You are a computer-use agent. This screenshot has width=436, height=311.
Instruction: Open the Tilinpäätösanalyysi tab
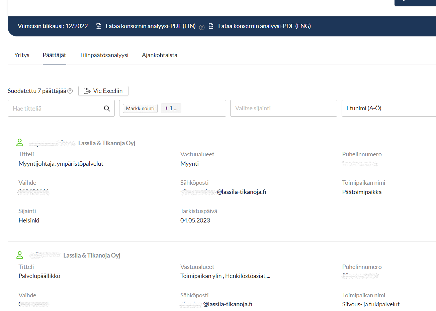tap(104, 55)
